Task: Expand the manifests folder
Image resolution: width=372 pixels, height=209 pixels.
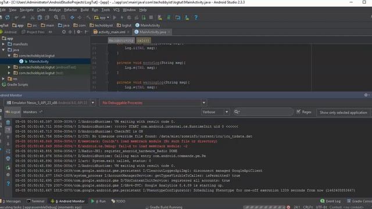Action: tap(3, 44)
